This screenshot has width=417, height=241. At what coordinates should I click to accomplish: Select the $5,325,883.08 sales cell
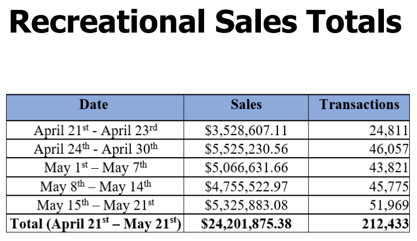pyautogui.click(x=246, y=205)
